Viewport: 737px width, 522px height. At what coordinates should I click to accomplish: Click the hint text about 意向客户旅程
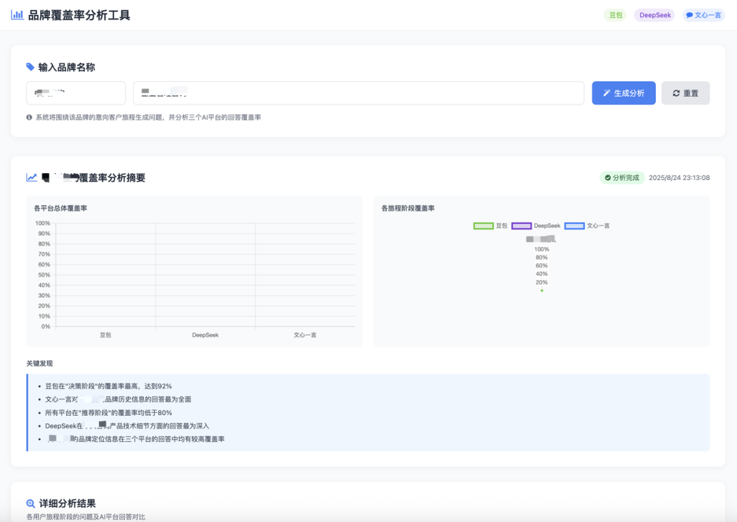pos(149,117)
